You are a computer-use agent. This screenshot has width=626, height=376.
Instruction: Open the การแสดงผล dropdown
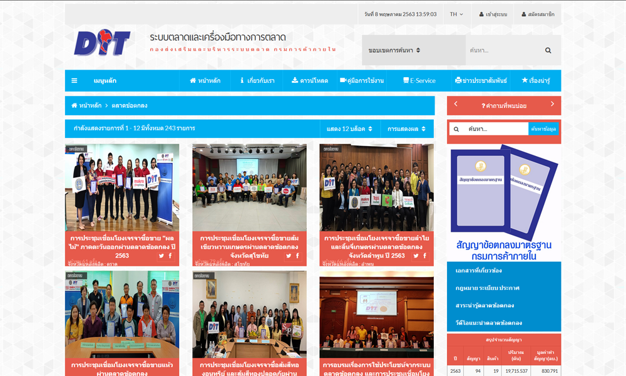tap(406, 128)
